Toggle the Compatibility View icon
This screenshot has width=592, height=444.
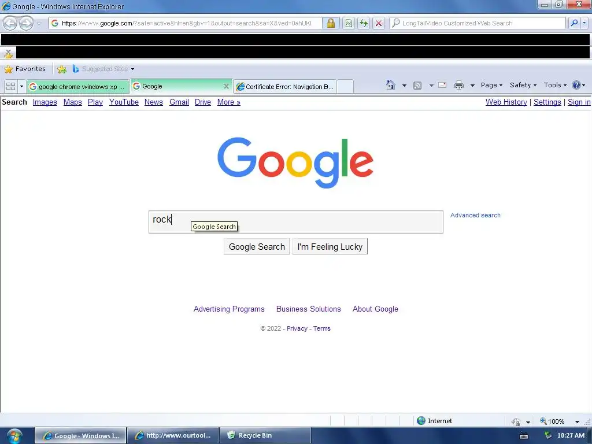click(x=349, y=23)
